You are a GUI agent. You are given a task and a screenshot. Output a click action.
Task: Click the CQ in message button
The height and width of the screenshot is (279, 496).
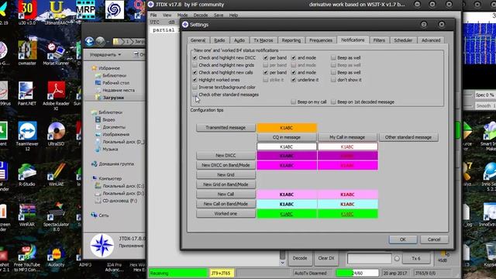[x=287, y=137]
